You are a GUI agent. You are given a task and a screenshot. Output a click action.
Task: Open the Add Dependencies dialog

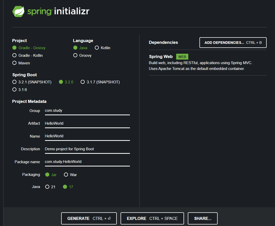pyautogui.click(x=233, y=43)
